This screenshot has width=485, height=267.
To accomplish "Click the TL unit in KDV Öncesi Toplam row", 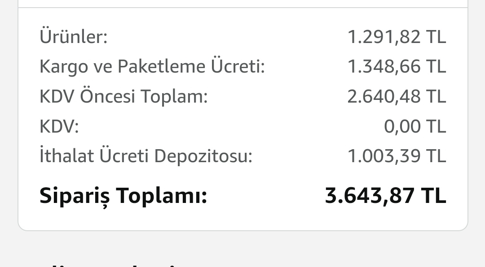I will coord(436,96).
